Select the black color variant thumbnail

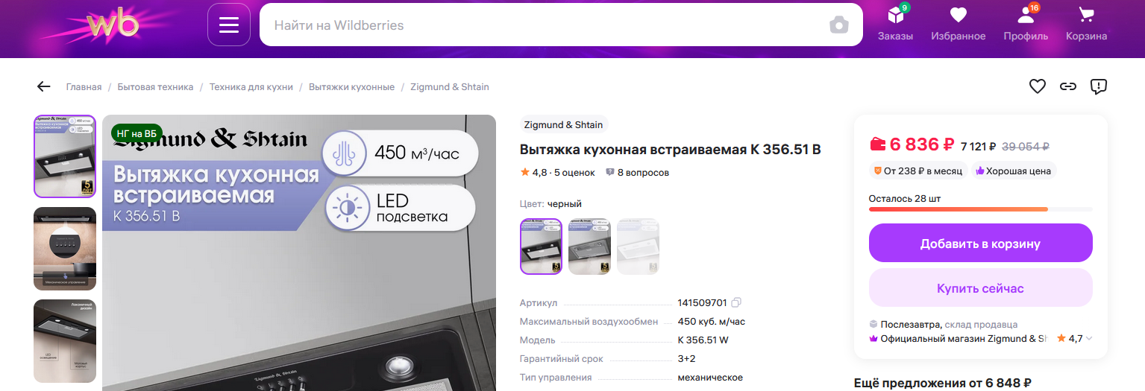tap(541, 247)
